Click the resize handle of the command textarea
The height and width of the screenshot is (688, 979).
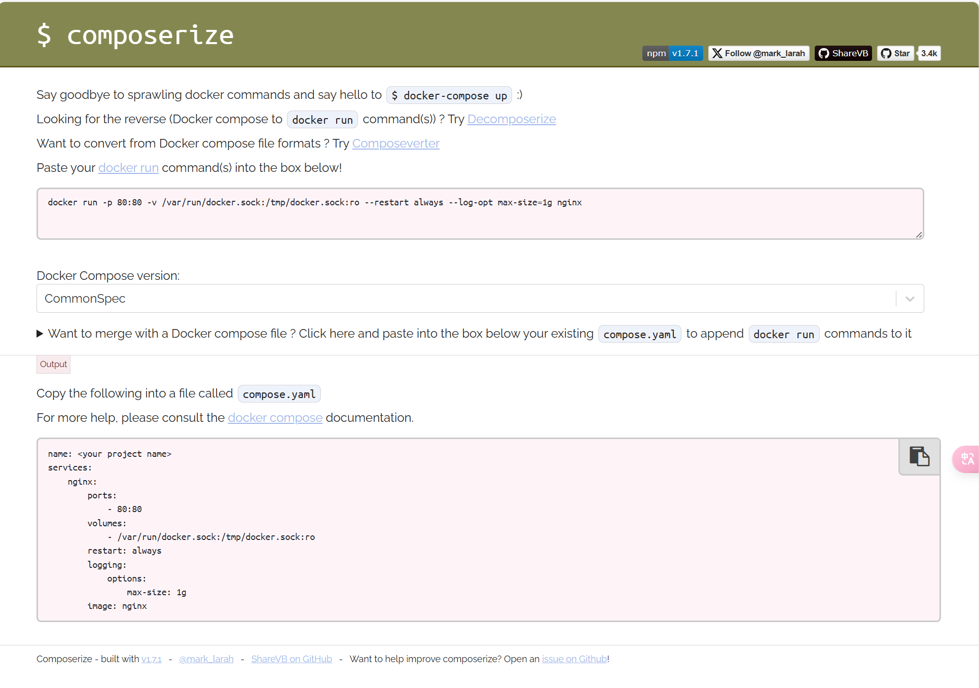point(919,235)
